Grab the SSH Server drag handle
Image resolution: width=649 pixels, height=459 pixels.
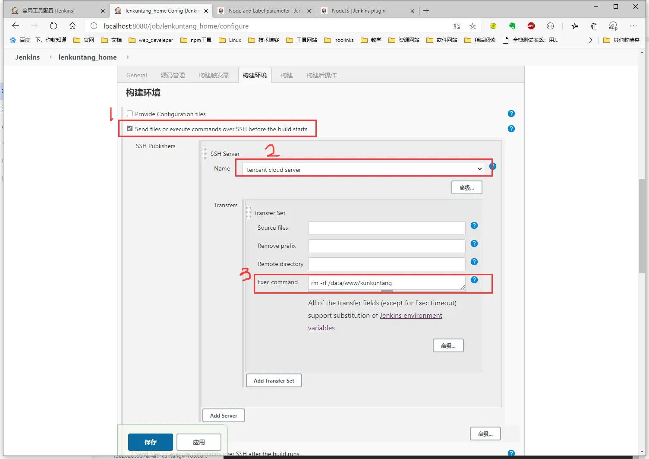tap(205, 153)
